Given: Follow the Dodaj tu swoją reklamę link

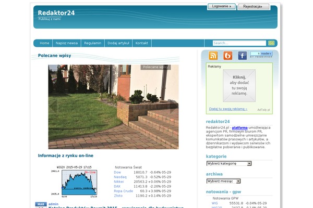Looking at the screenshot, I should (228, 109).
